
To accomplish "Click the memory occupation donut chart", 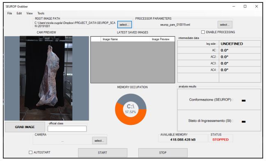I will (131, 109).
